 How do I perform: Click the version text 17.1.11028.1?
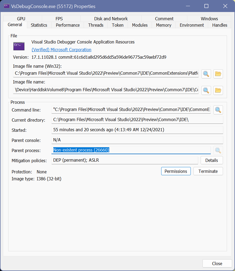(x=44, y=57)
